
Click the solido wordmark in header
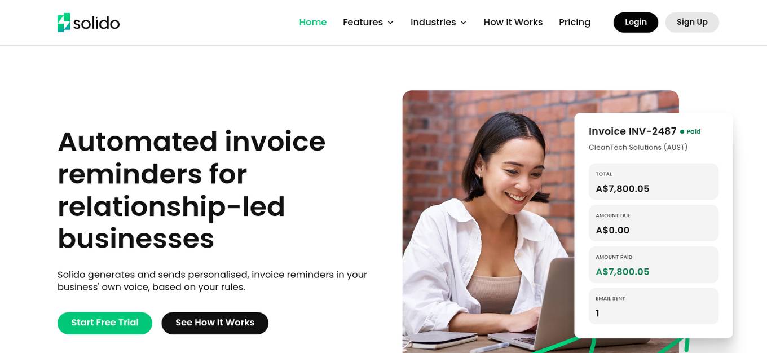(x=97, y=23)
